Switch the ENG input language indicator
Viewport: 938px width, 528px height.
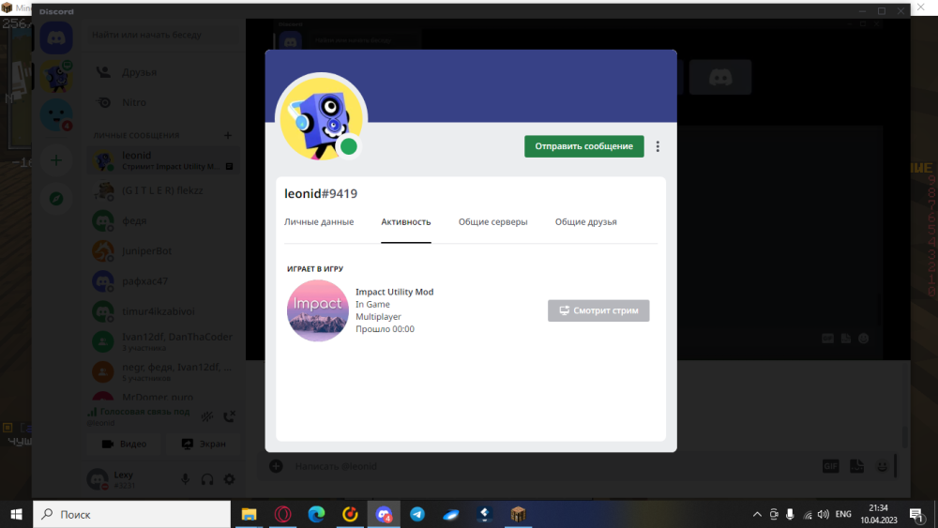[x=843, y=514]
